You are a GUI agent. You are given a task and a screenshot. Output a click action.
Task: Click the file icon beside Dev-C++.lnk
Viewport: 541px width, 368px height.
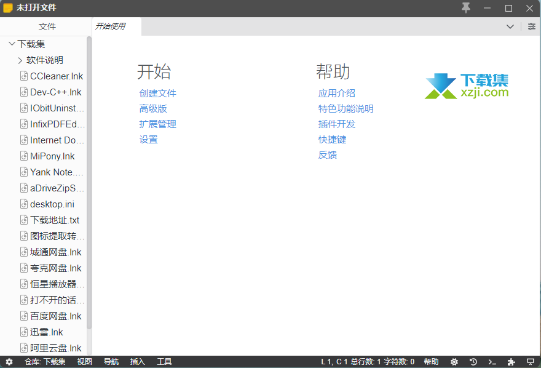[24, 92]
